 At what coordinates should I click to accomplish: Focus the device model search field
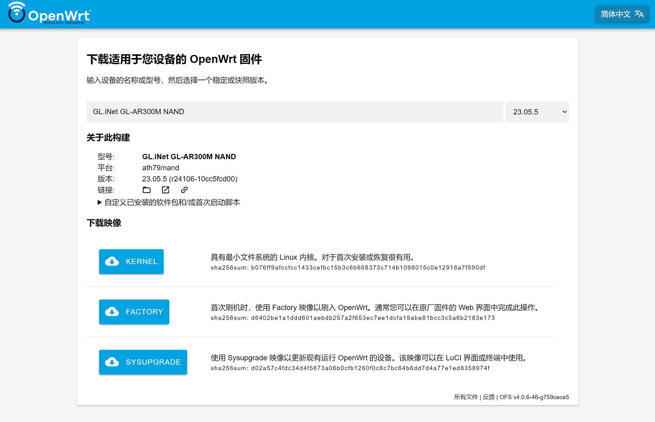pos(295,112)
